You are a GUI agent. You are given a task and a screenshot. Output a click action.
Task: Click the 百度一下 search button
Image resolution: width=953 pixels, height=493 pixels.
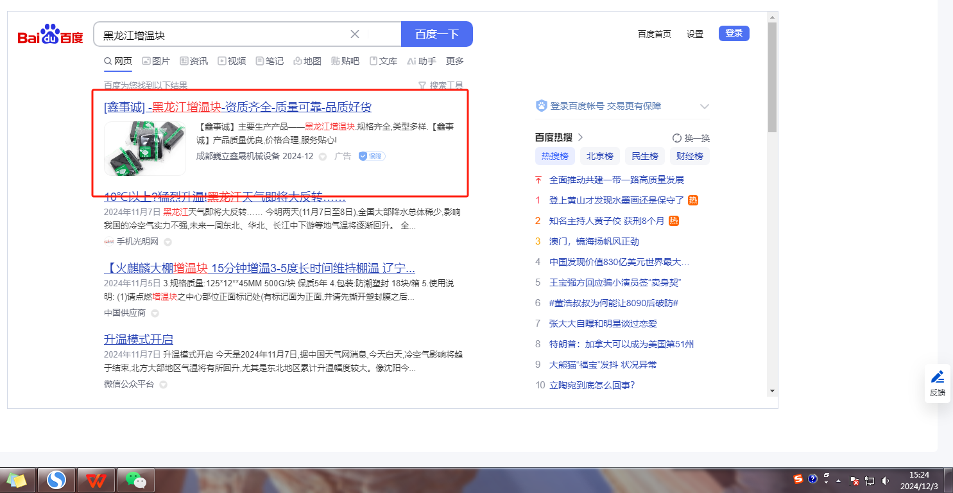[436, 34]
